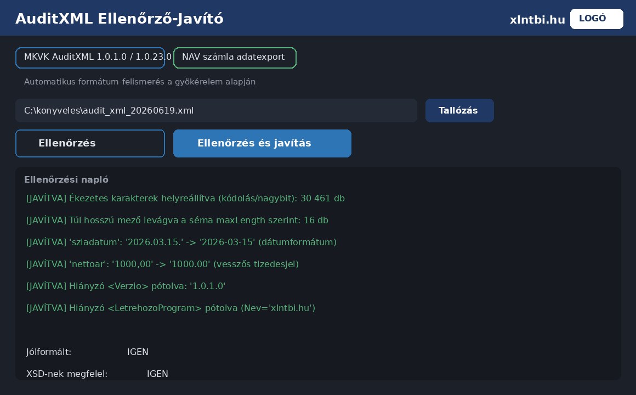Click the Jólformált: label
This screenshot has width=636, height=395.
point(49,352)
